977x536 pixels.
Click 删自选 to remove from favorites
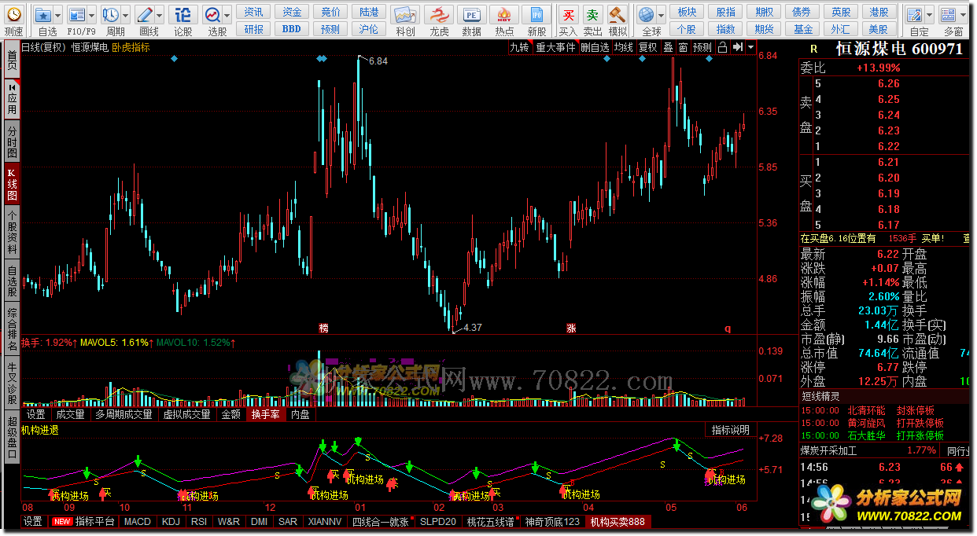point(595,47)
